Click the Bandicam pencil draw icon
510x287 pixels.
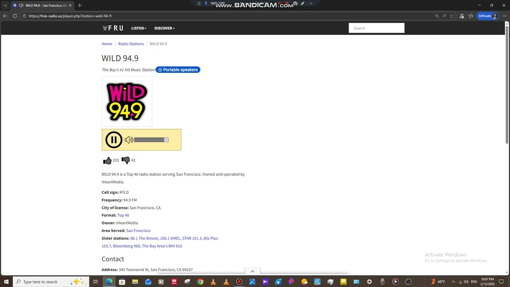tap(303, 4)
